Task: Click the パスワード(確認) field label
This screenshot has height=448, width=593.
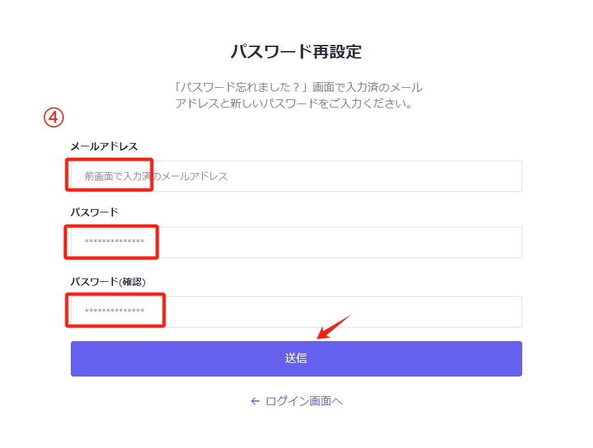Action: coord(108,282)
